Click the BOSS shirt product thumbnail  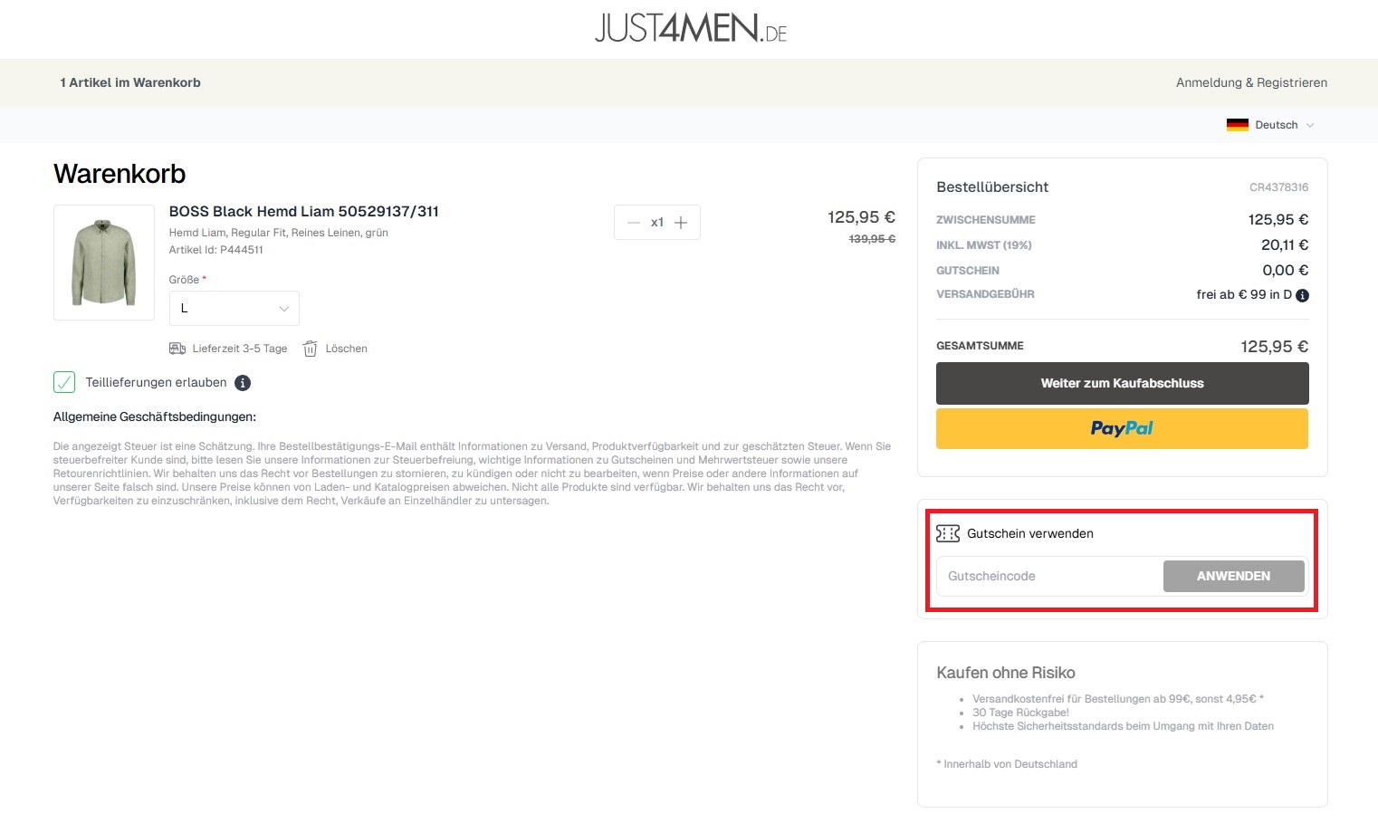103,263
